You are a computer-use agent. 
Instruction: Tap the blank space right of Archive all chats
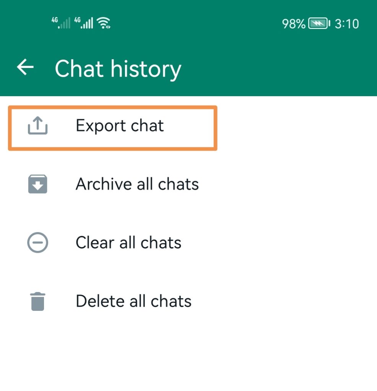287,184
